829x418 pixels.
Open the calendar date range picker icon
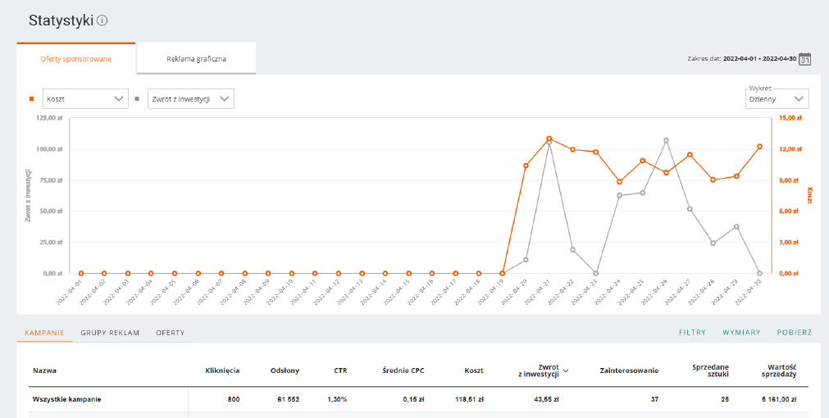805,59
